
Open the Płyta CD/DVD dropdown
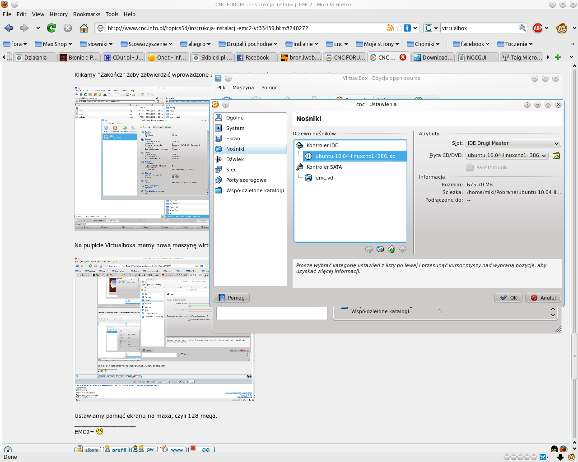pos(507,155)
